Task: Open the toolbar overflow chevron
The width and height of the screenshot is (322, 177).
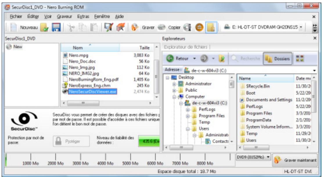Action: point(315,27)
